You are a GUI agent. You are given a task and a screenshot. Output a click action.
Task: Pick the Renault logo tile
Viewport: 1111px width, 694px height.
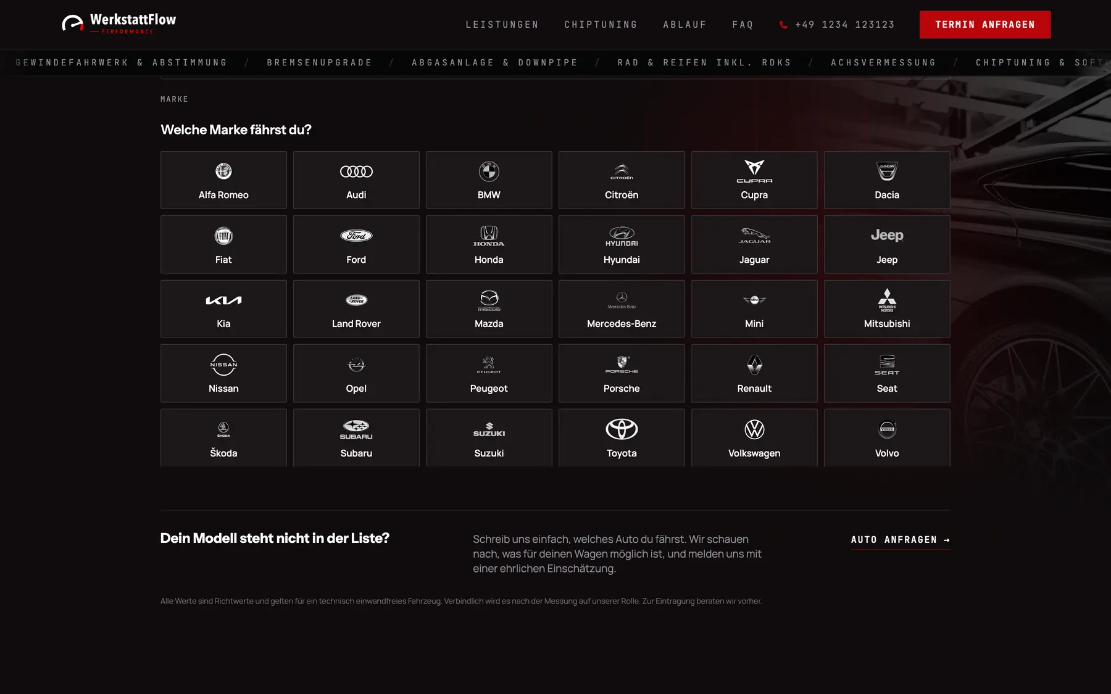pos(754,373)
